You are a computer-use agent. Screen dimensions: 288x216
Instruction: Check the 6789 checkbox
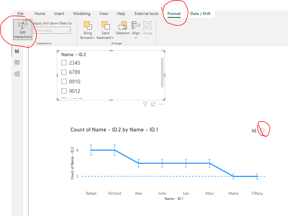[64, 72]
